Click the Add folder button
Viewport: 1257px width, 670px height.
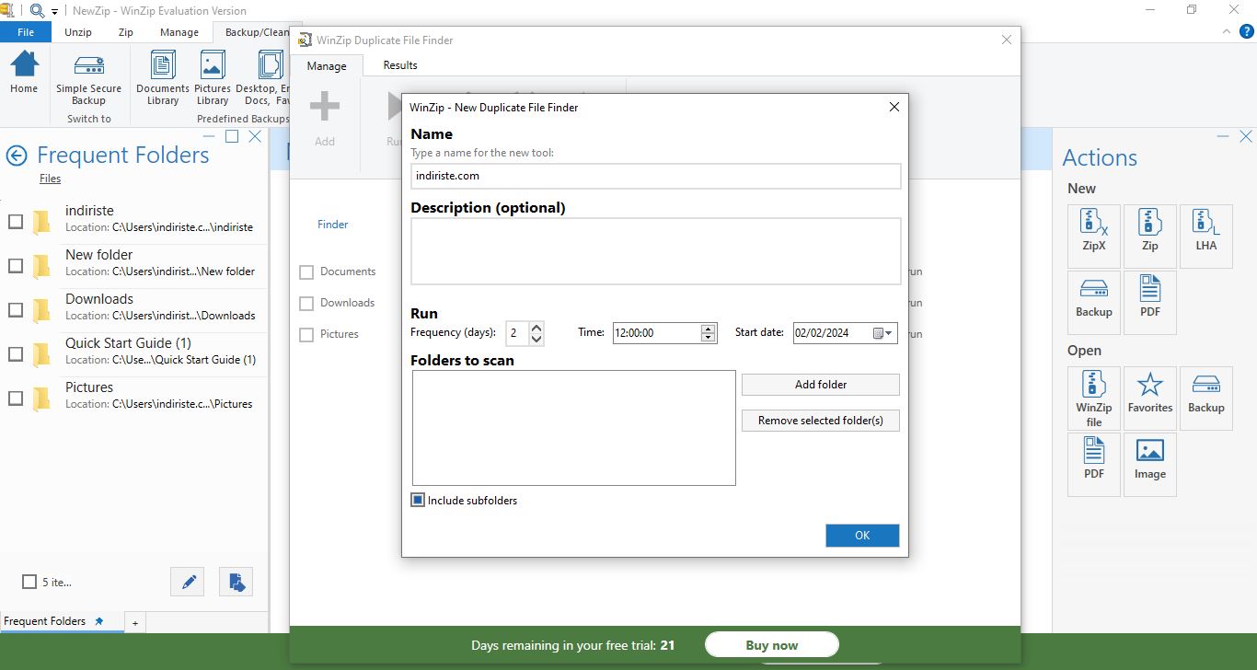821,385
